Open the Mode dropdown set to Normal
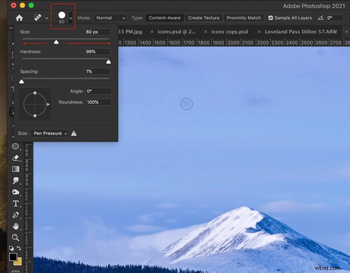 click(x=110, y=18)
